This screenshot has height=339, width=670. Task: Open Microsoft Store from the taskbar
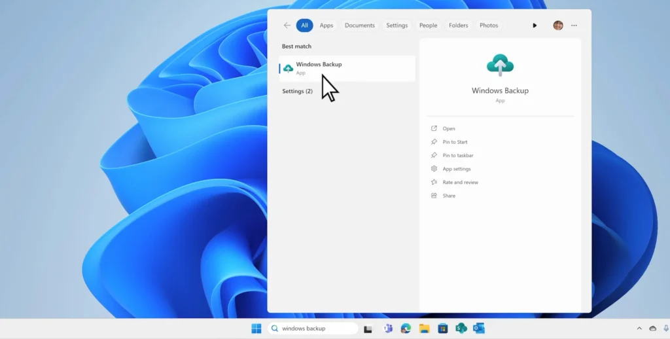click(443, 329)
